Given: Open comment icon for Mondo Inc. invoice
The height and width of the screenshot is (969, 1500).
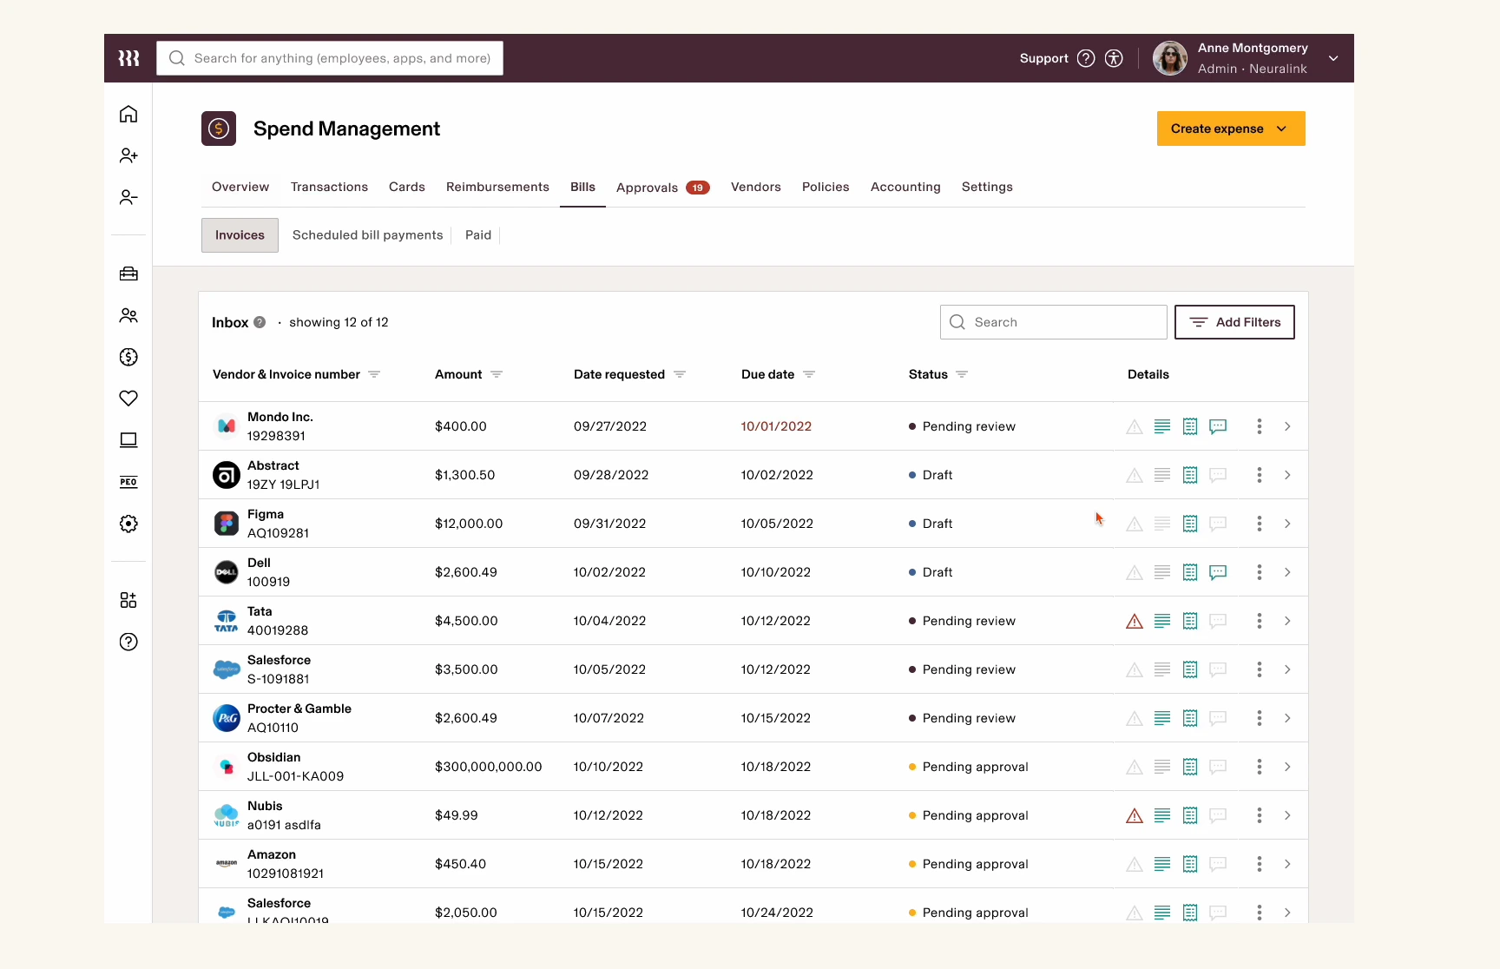Looking at the screenshot, I should pos(1218,426).
